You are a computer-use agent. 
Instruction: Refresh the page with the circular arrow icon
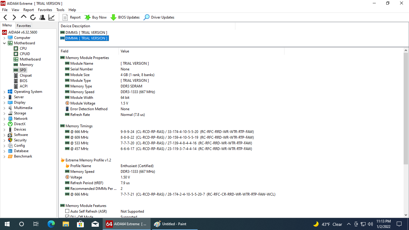(x=33, y=17)
